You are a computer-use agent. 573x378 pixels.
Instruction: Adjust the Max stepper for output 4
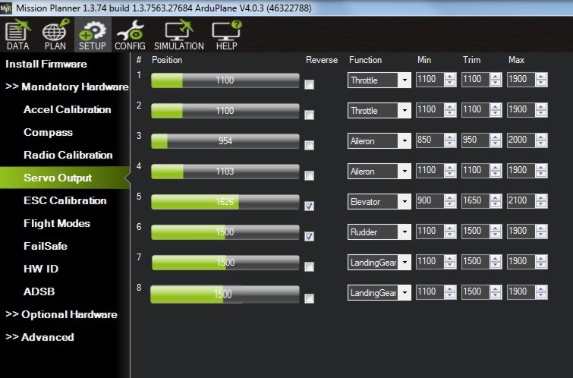541,170
